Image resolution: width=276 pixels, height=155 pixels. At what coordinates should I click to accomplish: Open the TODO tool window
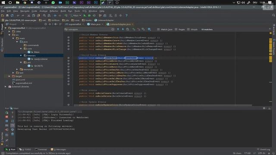(x=25, y=149)
